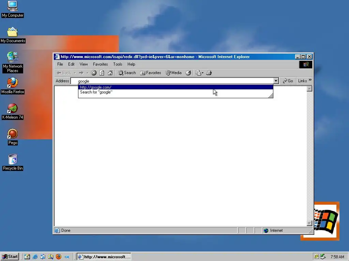Viewport: 349px width, 261px height.
Task: Launch Outlook Express from quick launch
Action: (x=43, y=257)
